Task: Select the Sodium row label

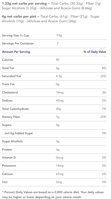Action: (7, 101)
